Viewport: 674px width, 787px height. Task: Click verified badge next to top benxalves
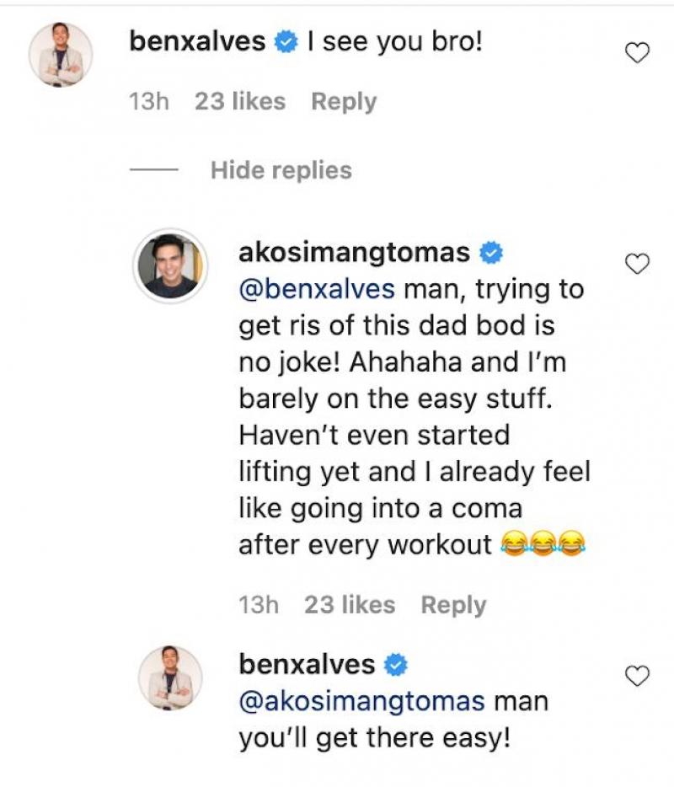click(287, 41)
